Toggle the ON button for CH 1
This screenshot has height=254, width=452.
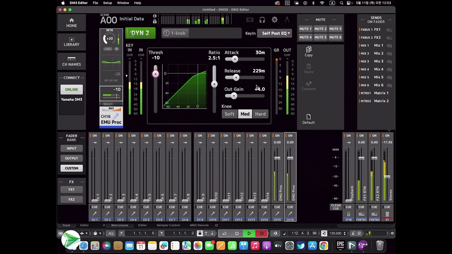pos(94,135)
